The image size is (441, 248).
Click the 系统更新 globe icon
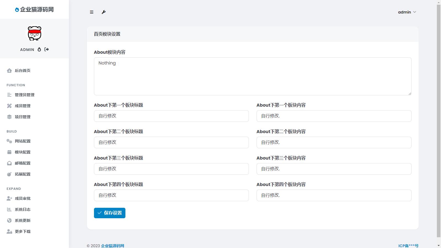click(x=9, y=220)
